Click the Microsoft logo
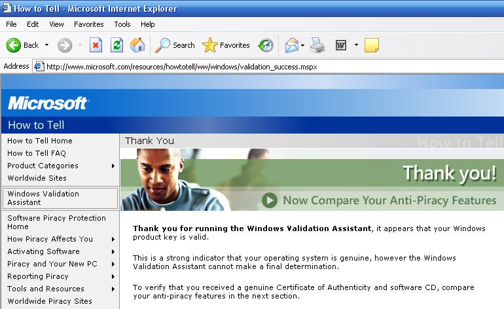The image size is (504, 309). [48, 103]
